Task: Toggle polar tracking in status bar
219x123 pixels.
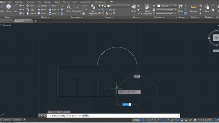Action: click(150, 120)
